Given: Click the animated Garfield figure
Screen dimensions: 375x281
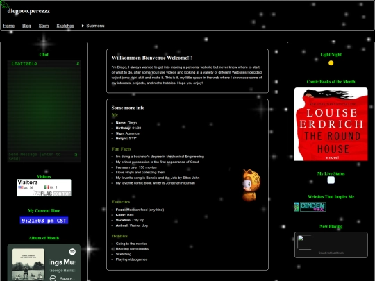Looking at the screenshot, I should click(251, 185).
